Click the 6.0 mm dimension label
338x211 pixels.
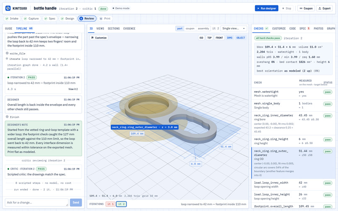(x=195, y=164)
